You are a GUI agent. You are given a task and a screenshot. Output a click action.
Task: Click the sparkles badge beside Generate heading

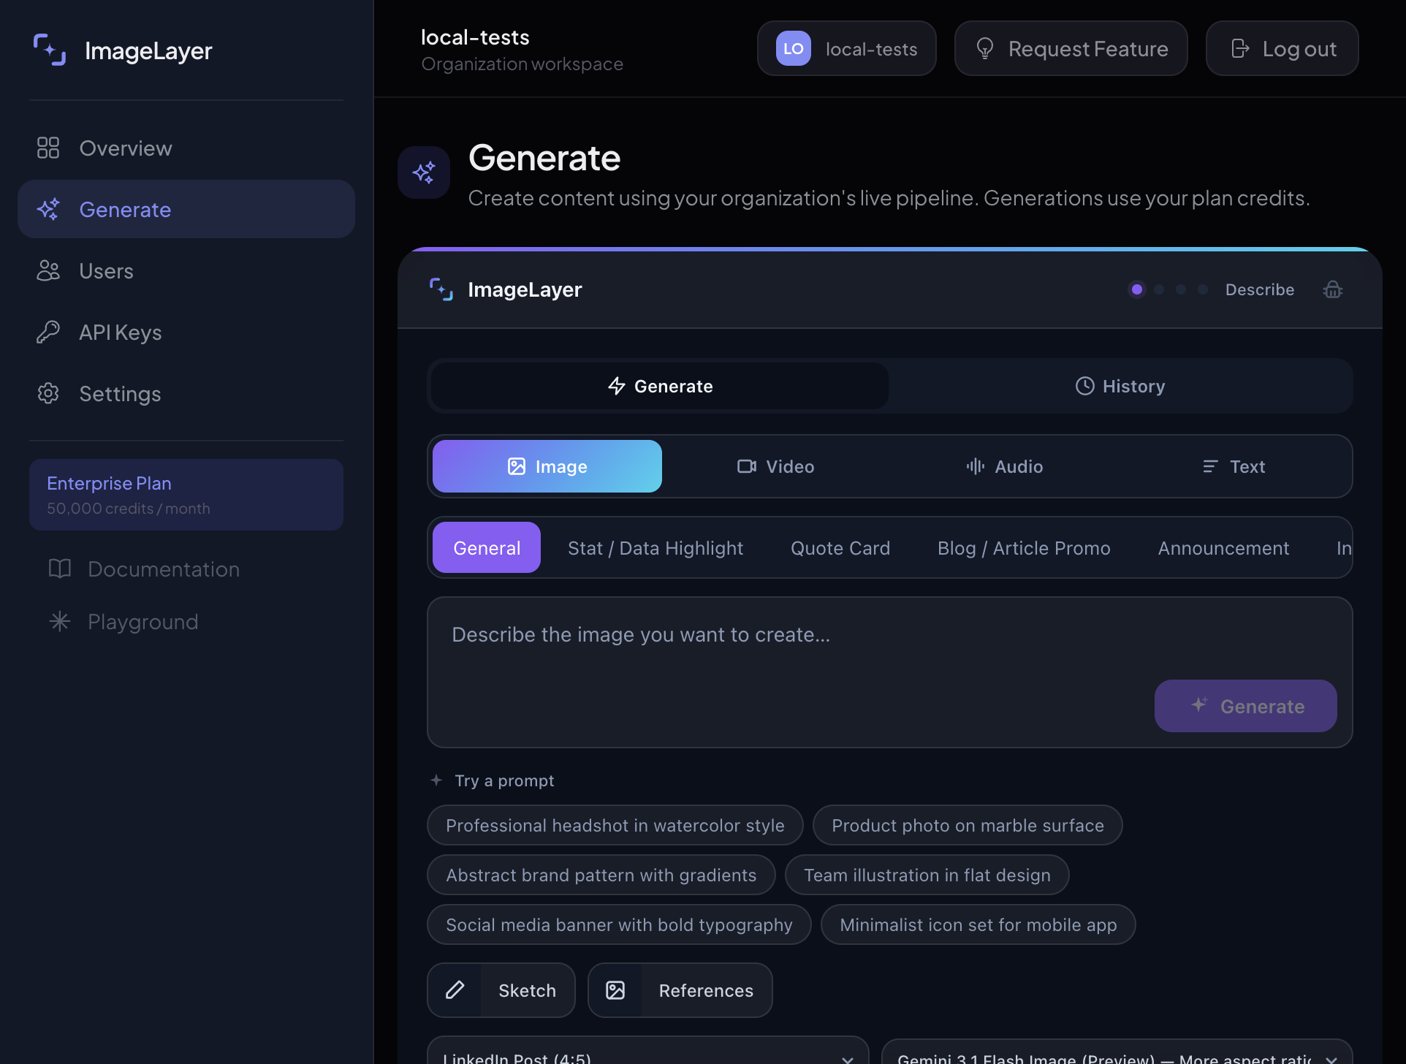424,172
